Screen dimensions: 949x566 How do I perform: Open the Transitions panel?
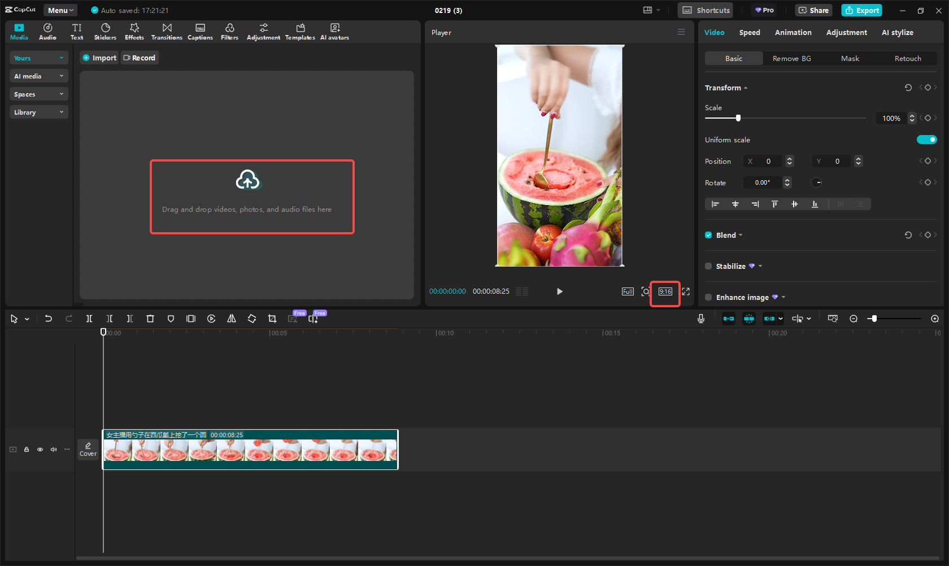click(x=167, y=32)
